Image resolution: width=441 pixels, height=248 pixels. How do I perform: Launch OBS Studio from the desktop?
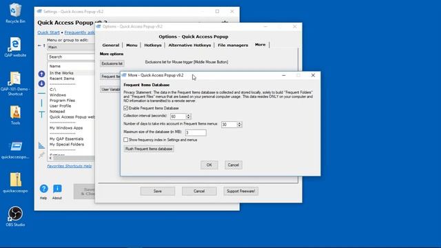(x=15, y=216)
